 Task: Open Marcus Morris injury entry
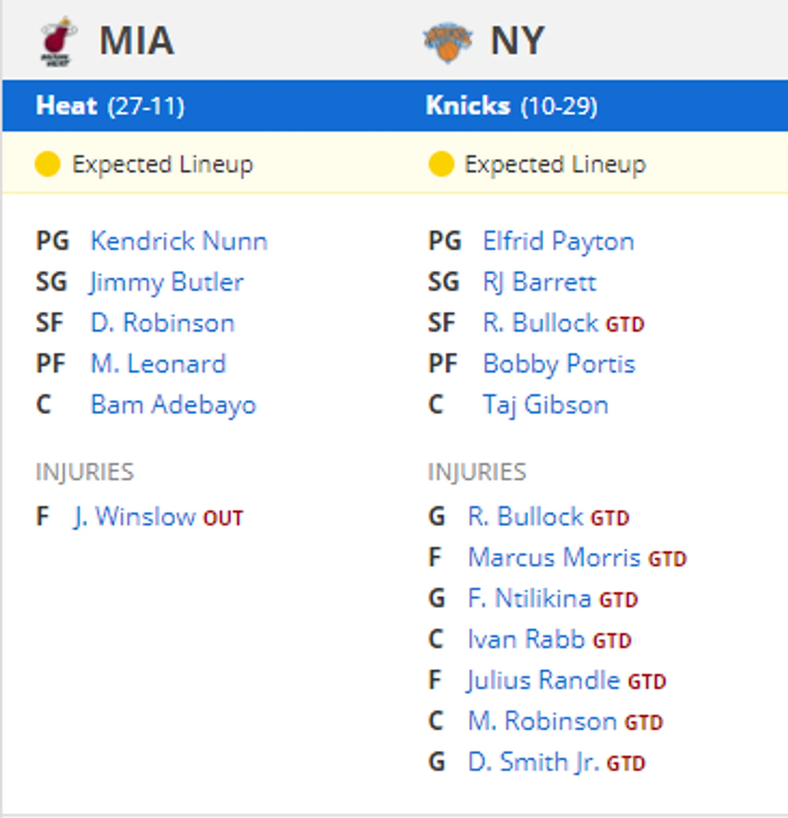pyautogui.click(x=554, y=558)
